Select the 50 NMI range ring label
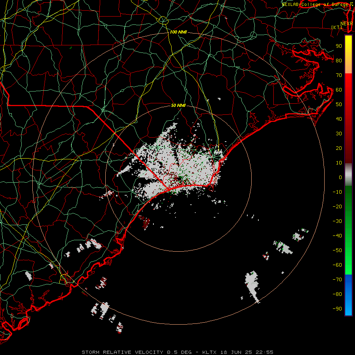 [178, 105]
